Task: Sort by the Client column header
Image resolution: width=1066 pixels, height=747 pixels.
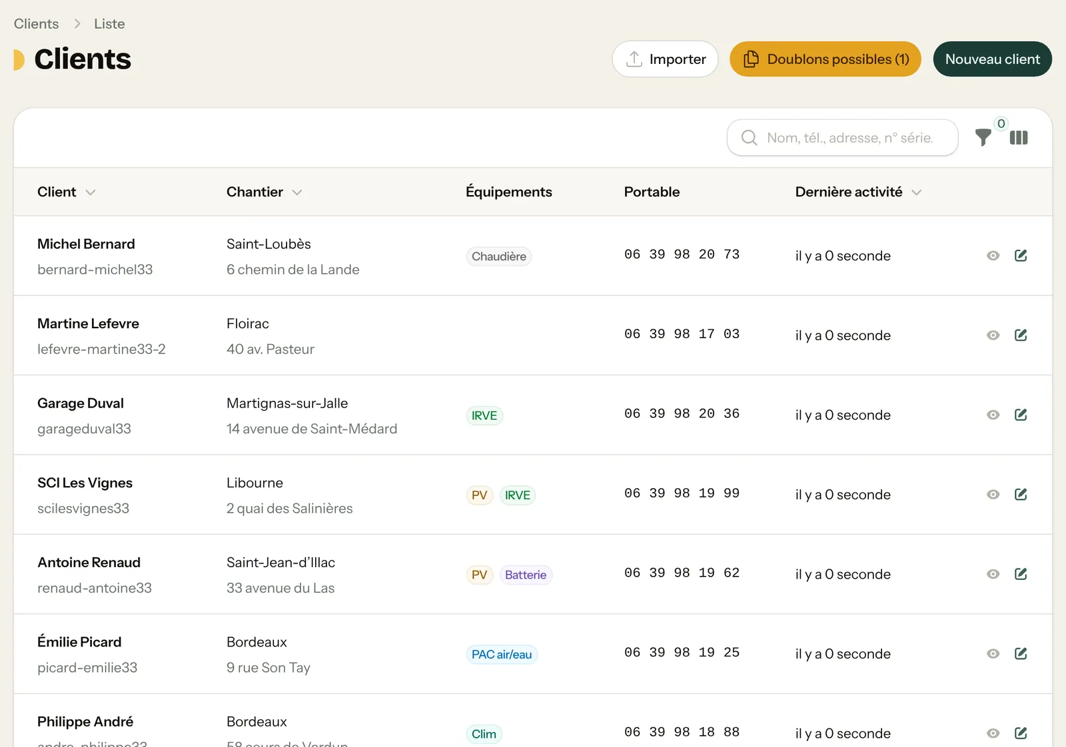Action: click(x=67, y=192)
